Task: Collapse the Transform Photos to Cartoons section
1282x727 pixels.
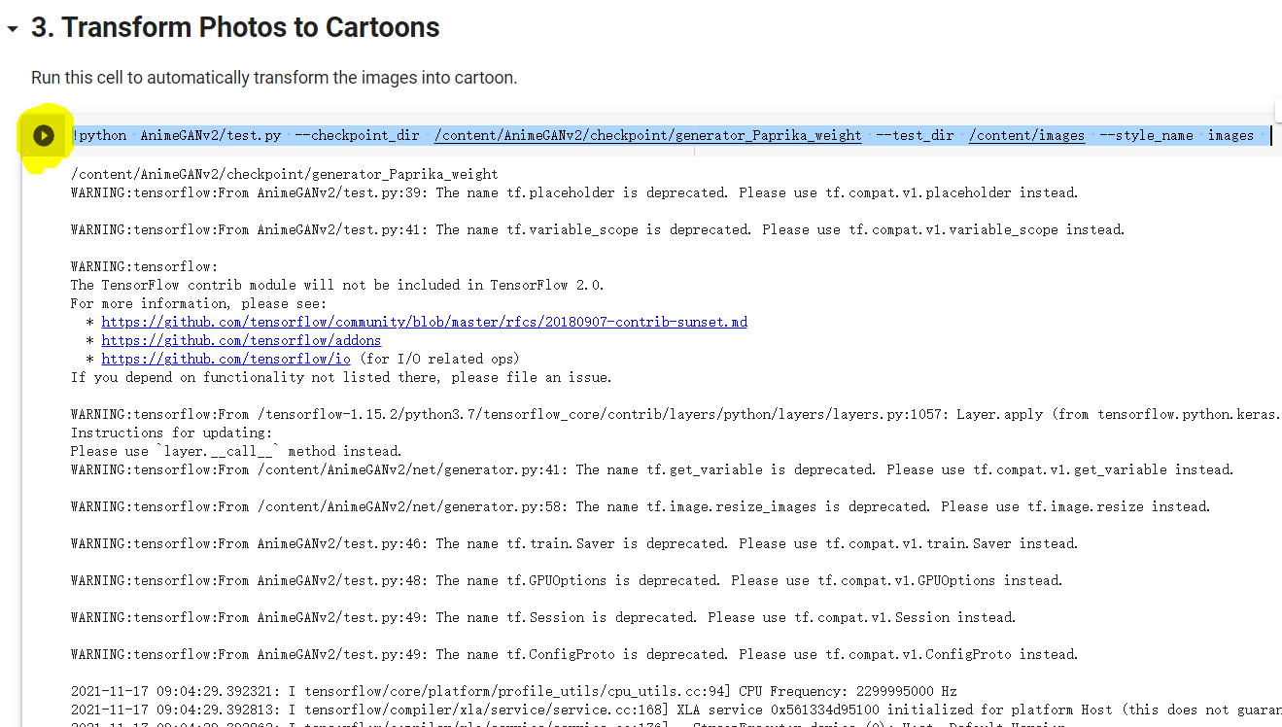Action: point(12,29)
